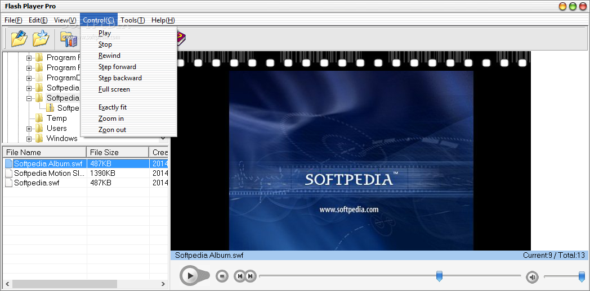Click the Softpedia Motion Sl... file icon
The width and height of the screenshot is (590, 291).
(x=8, y=173)
